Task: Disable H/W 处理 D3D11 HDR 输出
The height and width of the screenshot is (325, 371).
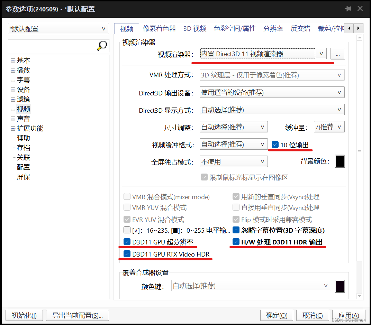Action: 236,242
